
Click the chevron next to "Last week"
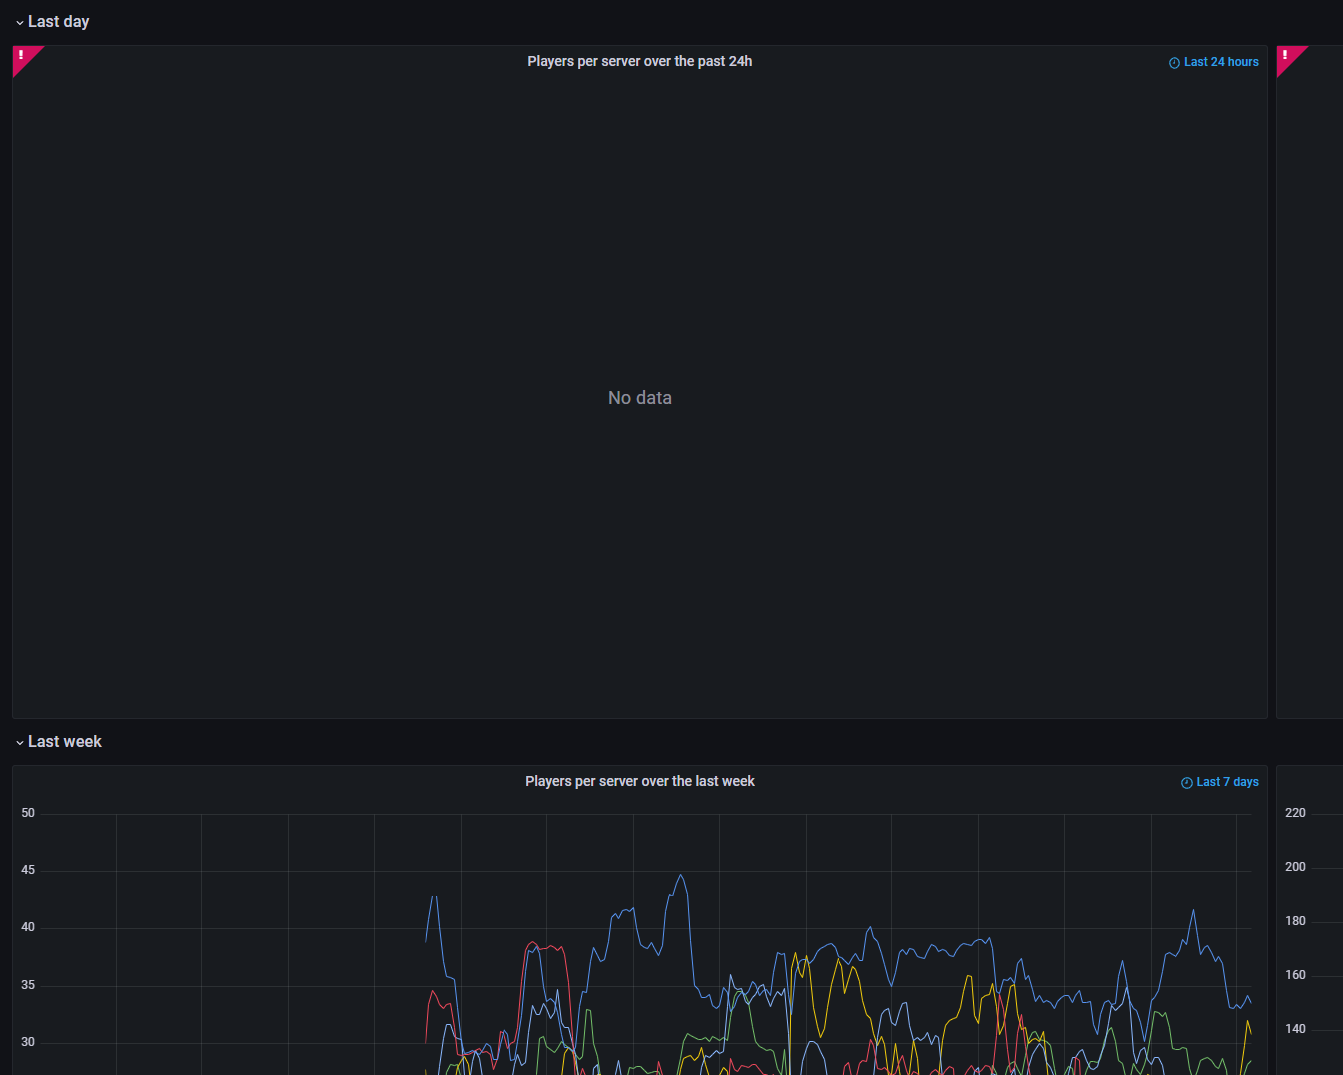tap(18, 741)
